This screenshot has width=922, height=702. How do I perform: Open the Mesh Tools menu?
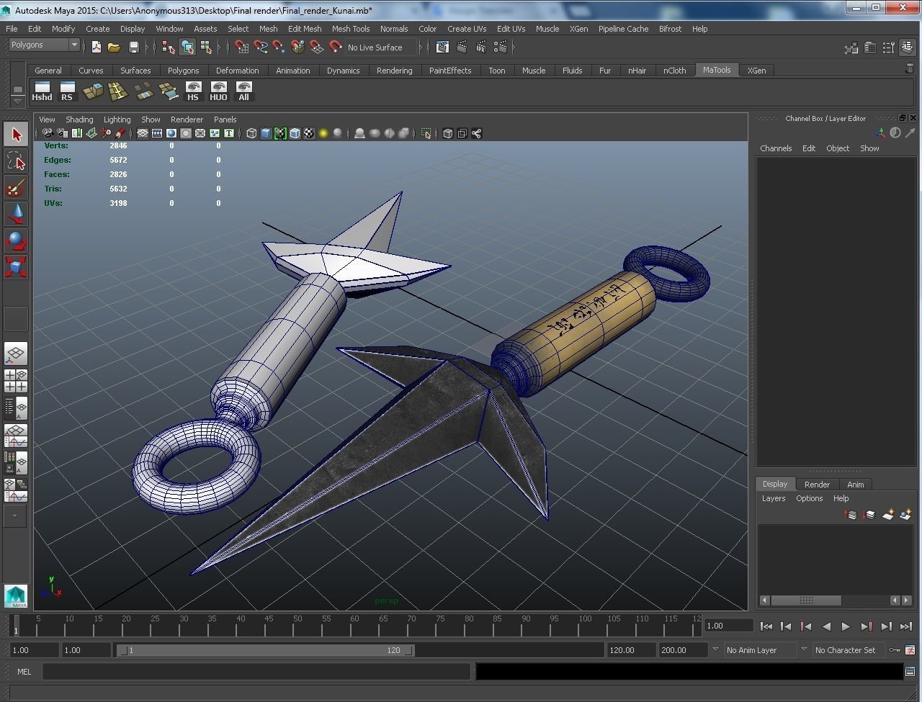(x=351, y=29)
